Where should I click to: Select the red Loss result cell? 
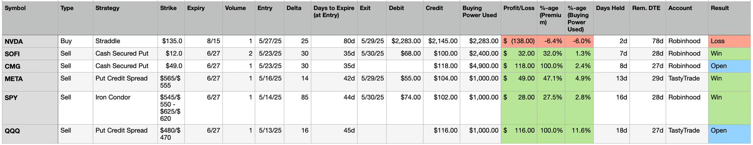coord(730,41)
